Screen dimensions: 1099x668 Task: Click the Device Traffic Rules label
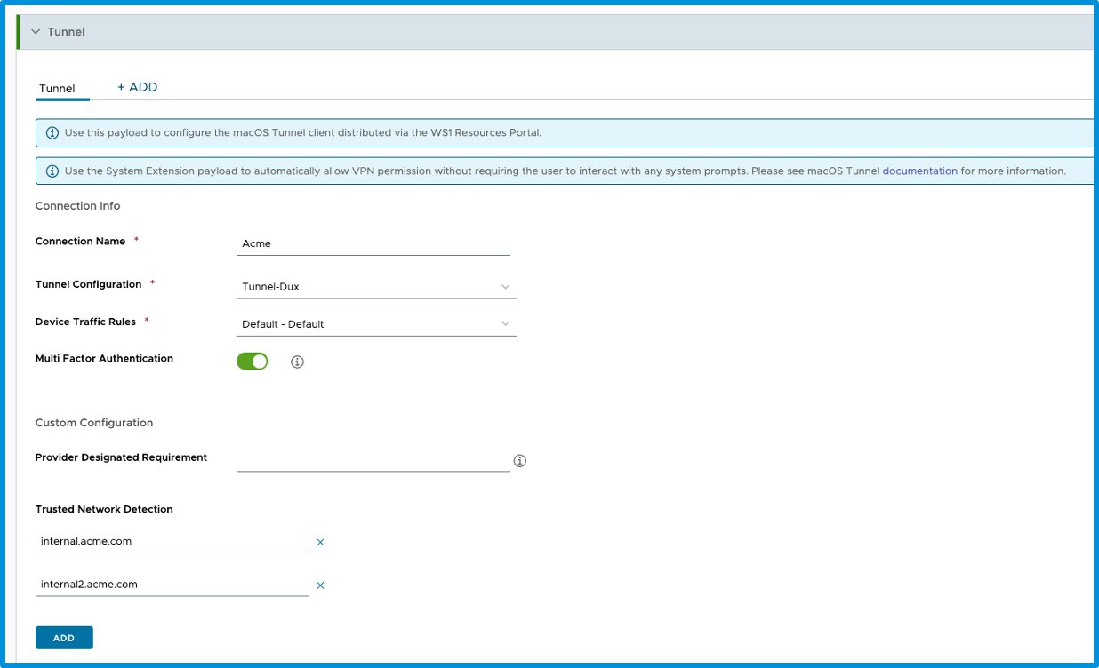click(85, 322)
